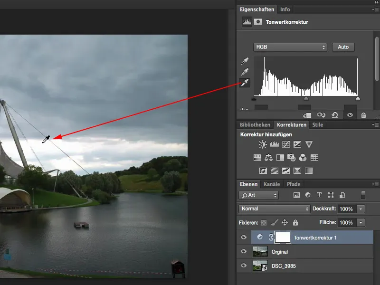
Task: Delete the adjustment layer via trash icon
Action: 363,115
